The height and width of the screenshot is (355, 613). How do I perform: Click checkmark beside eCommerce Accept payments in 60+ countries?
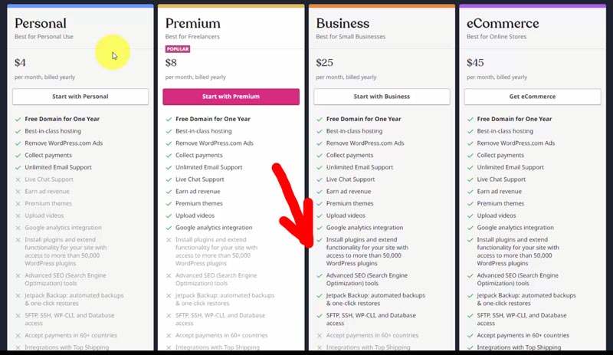[470, 336]
